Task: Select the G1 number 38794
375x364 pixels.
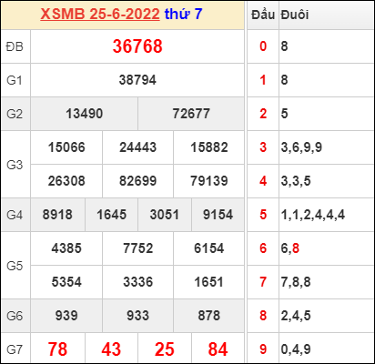Action: (x=137, y=80)
